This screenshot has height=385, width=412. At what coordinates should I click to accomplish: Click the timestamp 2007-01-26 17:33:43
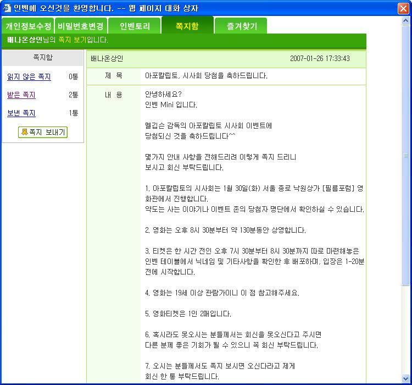click(320, 58)
